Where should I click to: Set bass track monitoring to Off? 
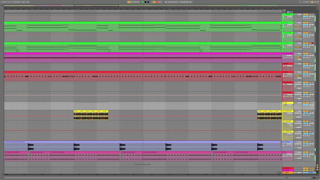point(301,26)
